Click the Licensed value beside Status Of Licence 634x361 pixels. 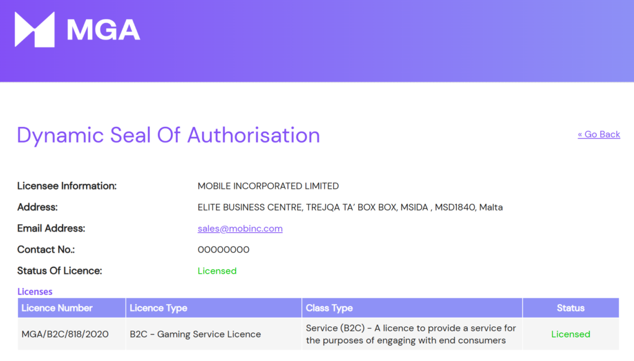tap(217, 271)
